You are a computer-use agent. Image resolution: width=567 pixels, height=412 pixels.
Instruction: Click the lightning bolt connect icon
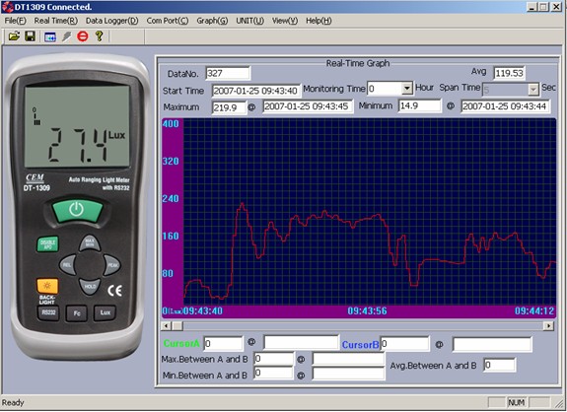pyautogui.click(x=67, y=36)
